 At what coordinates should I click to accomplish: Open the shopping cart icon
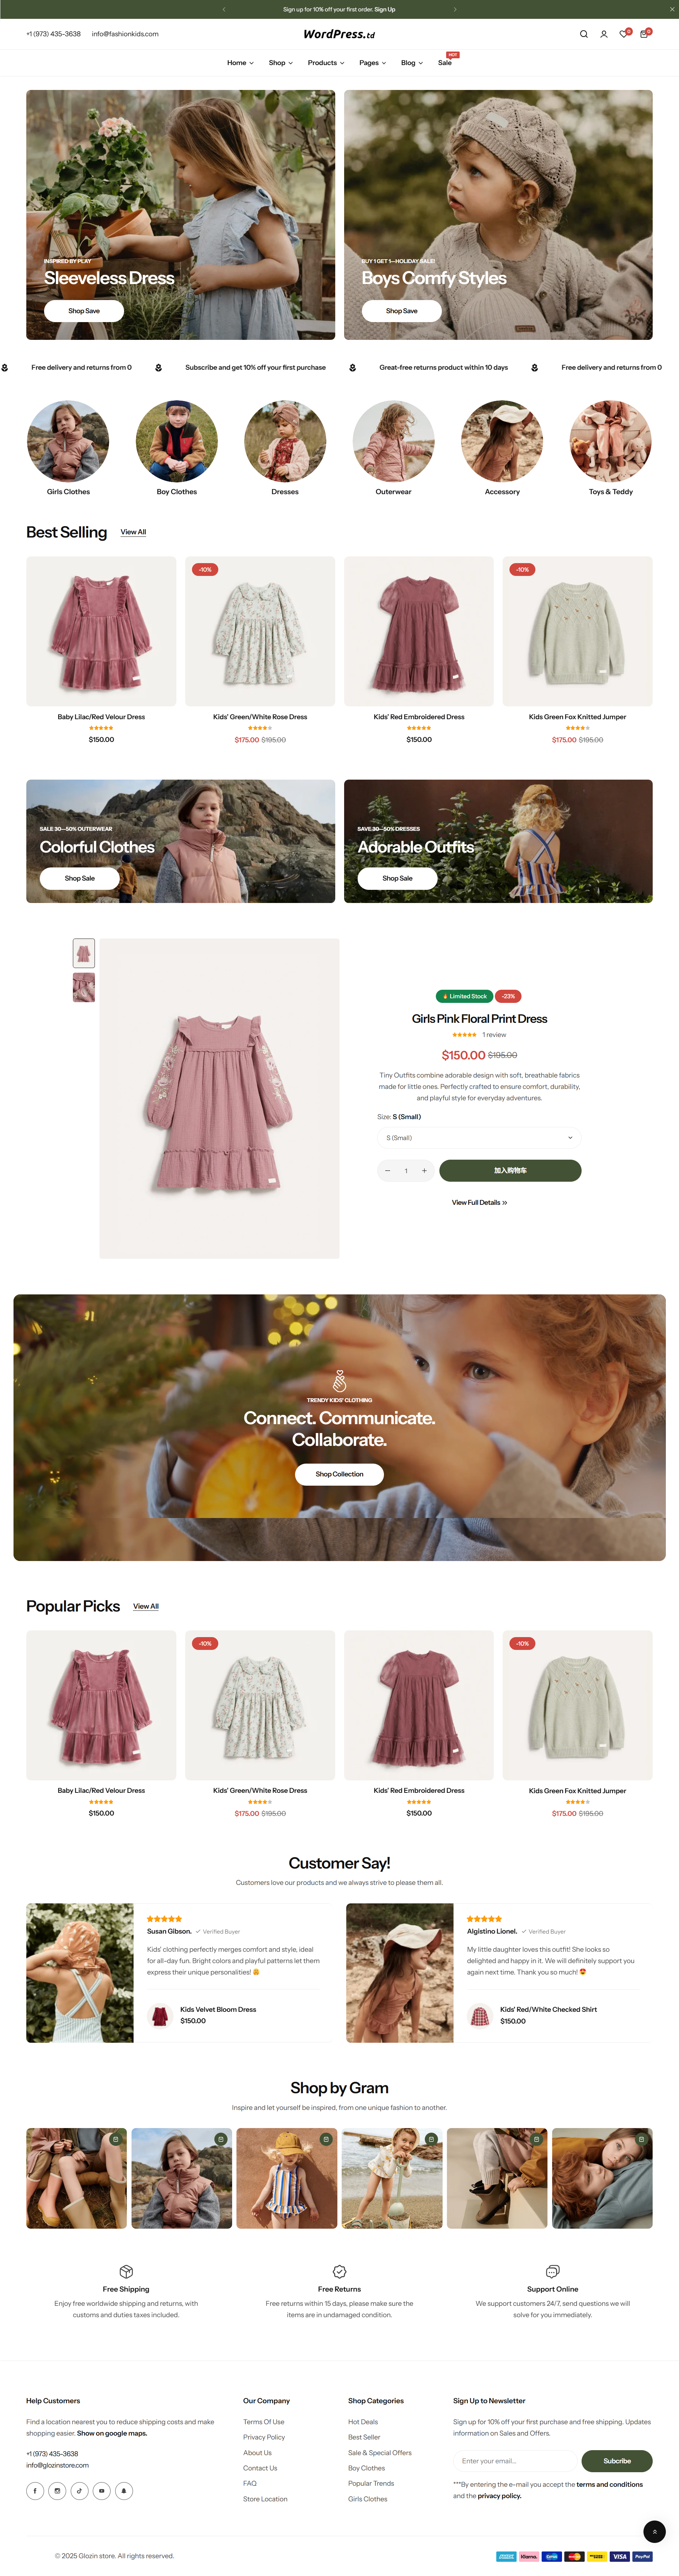(644, 34)
